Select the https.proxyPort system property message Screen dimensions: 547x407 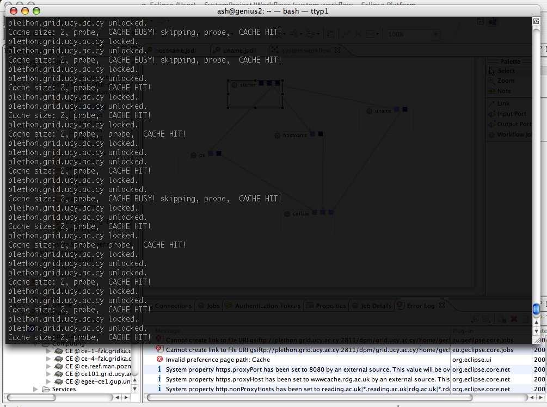coord(308,369)
